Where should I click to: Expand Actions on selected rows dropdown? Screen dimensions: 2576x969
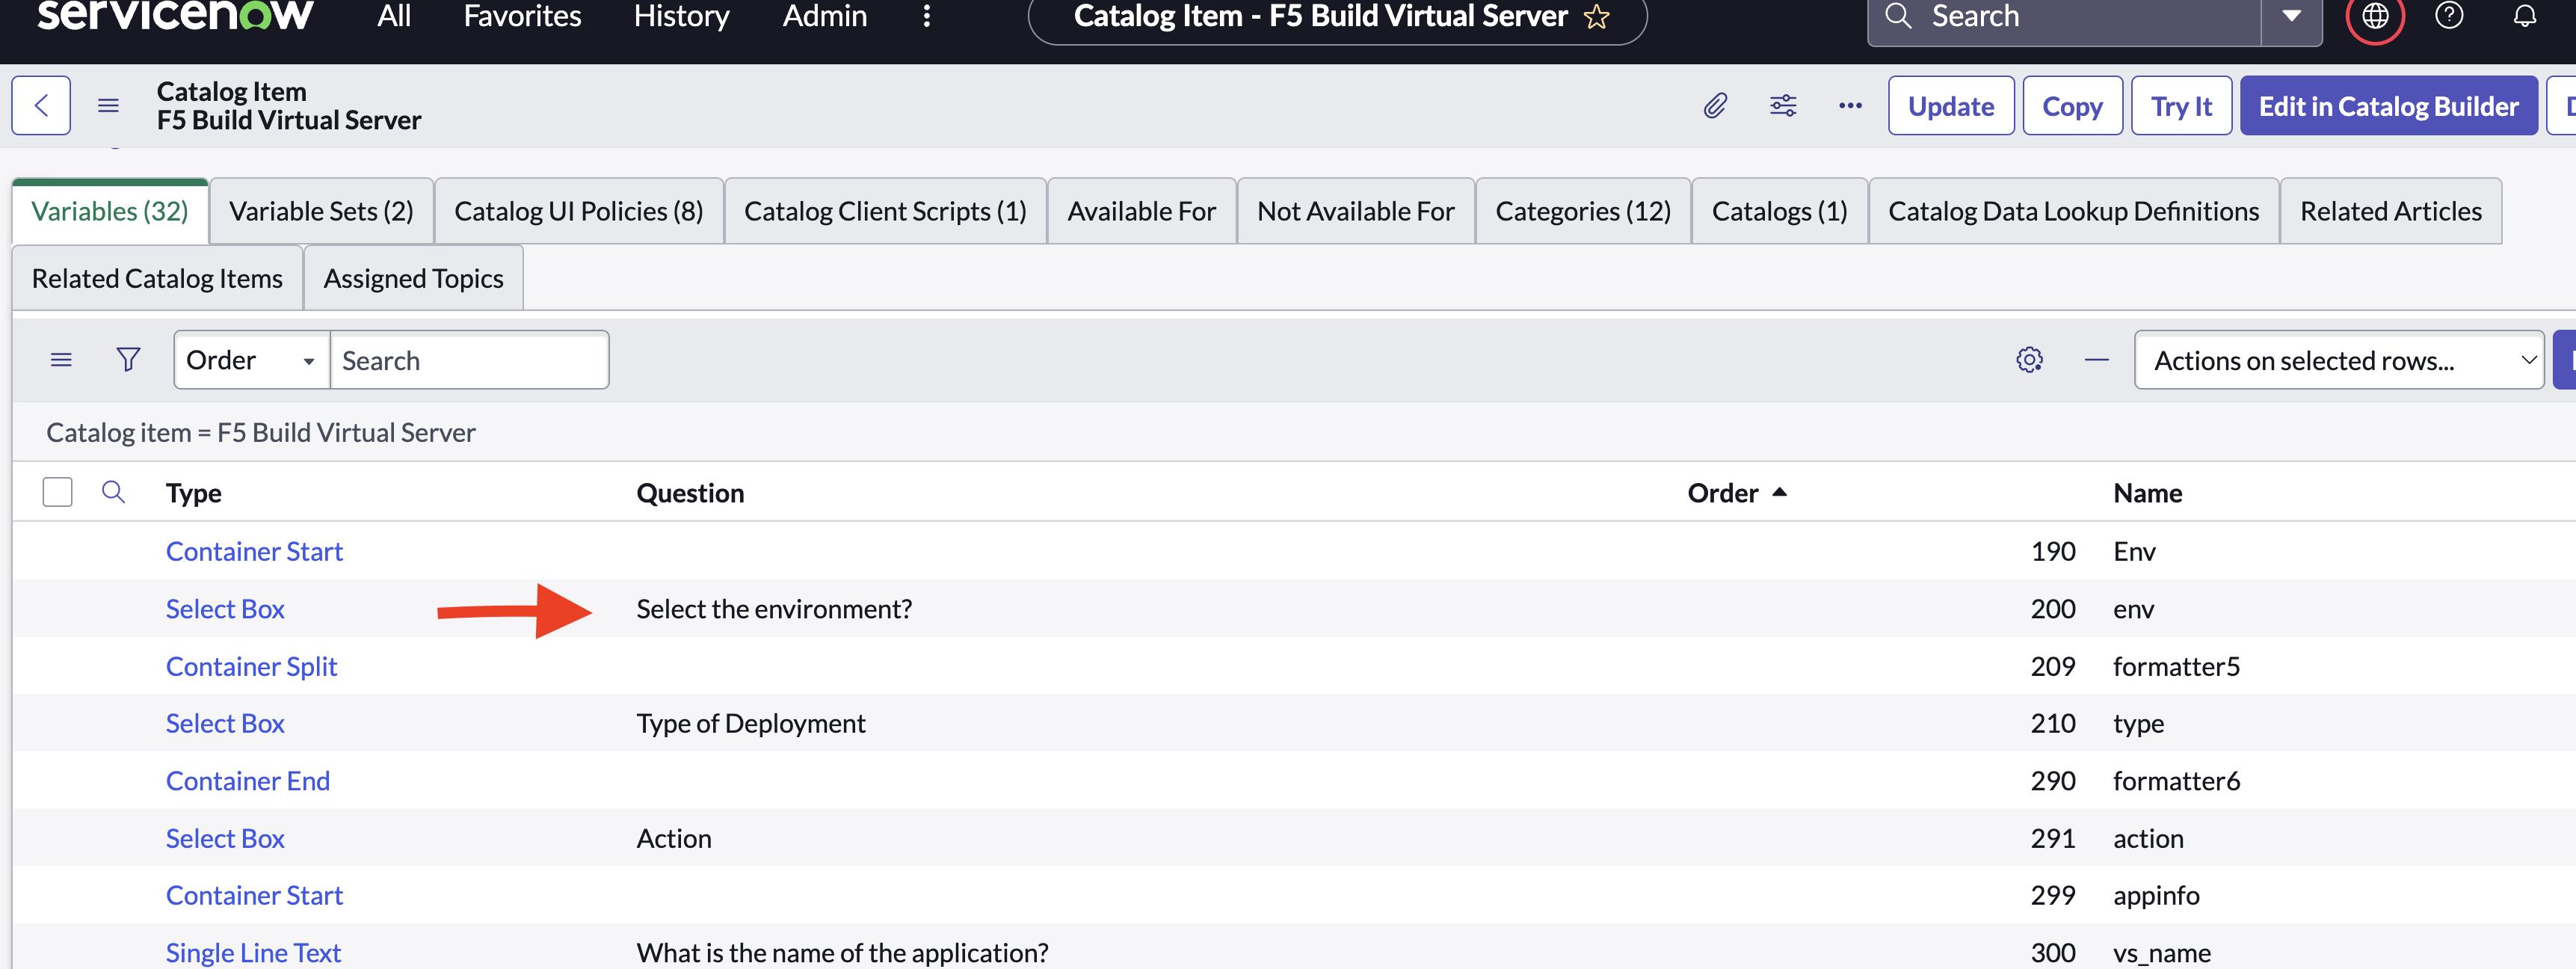coord(2338,360)
